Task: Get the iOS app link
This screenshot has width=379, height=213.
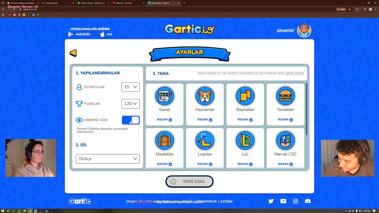Action: click(x=106, y=34)
